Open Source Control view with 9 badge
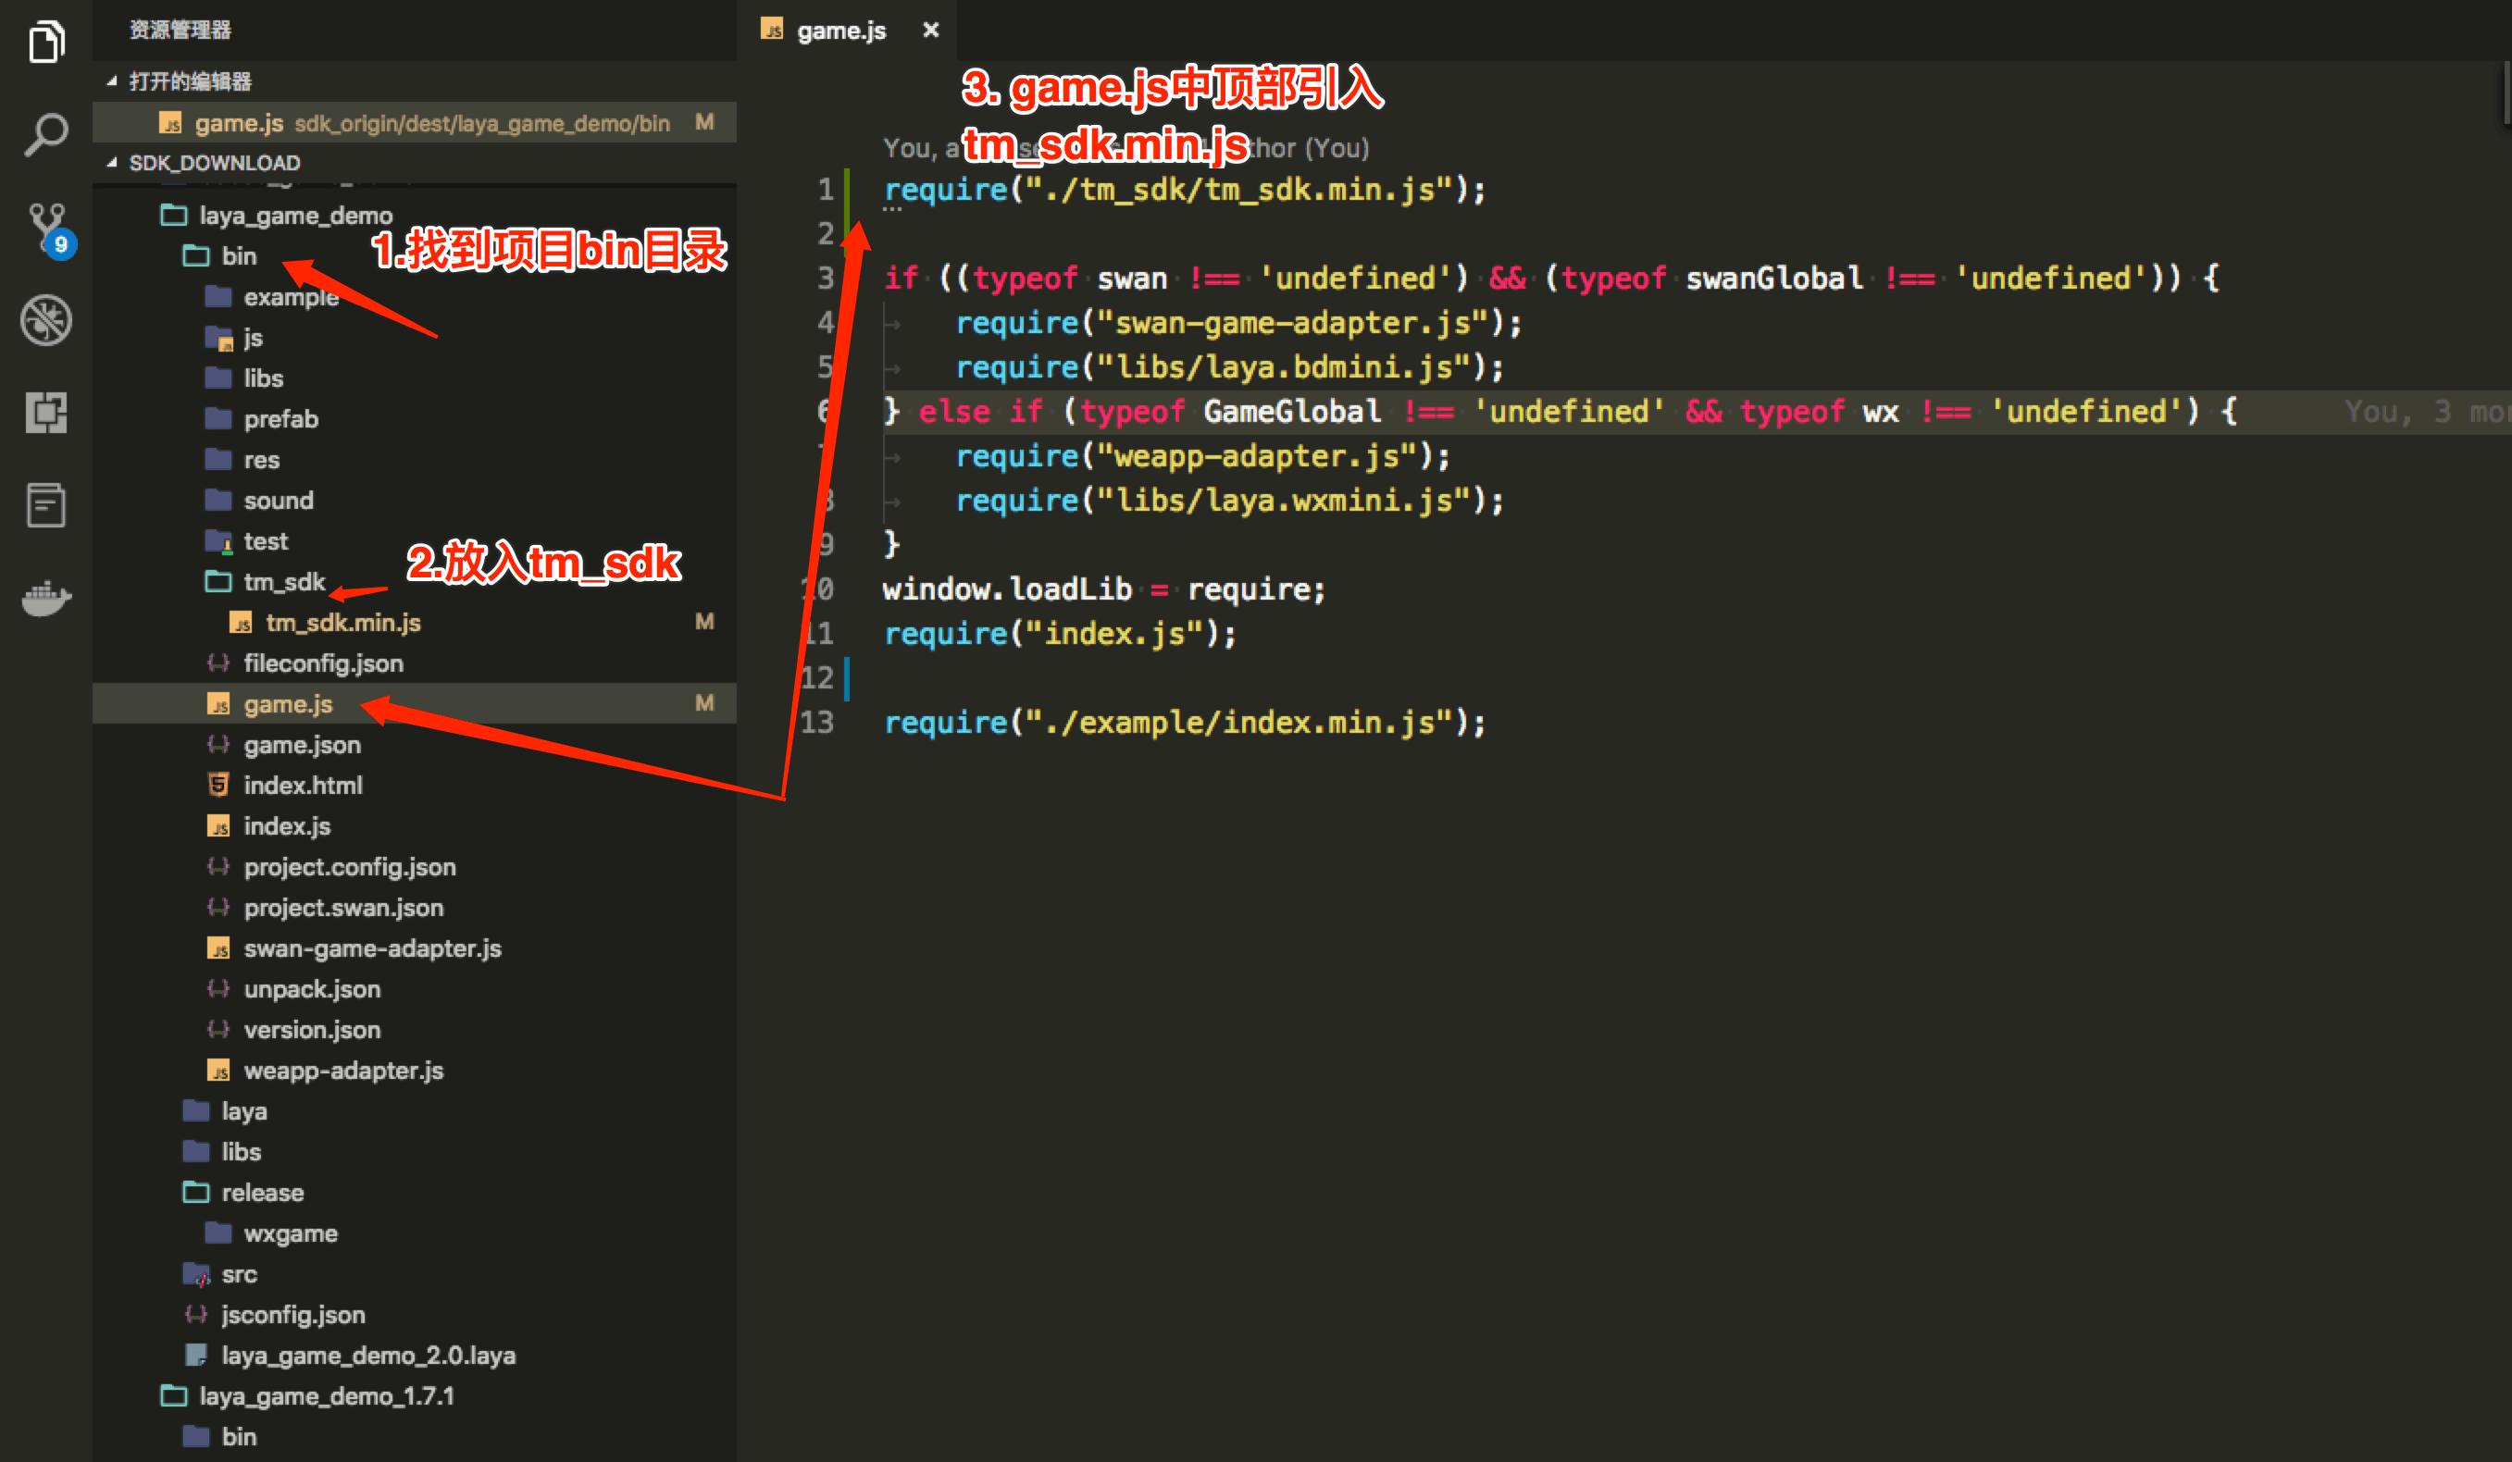 click(x=49, y=229)
